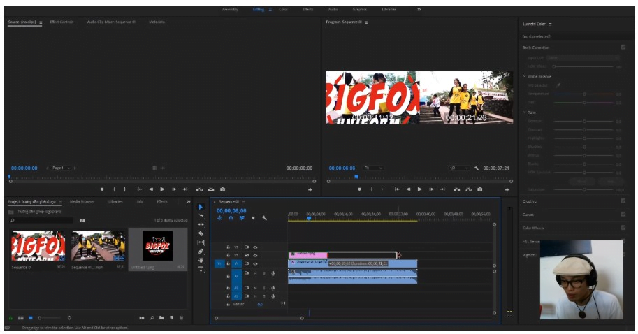Step forward one frame in Program monitor
Screen dimensions: 638x334
coord(431,189)
